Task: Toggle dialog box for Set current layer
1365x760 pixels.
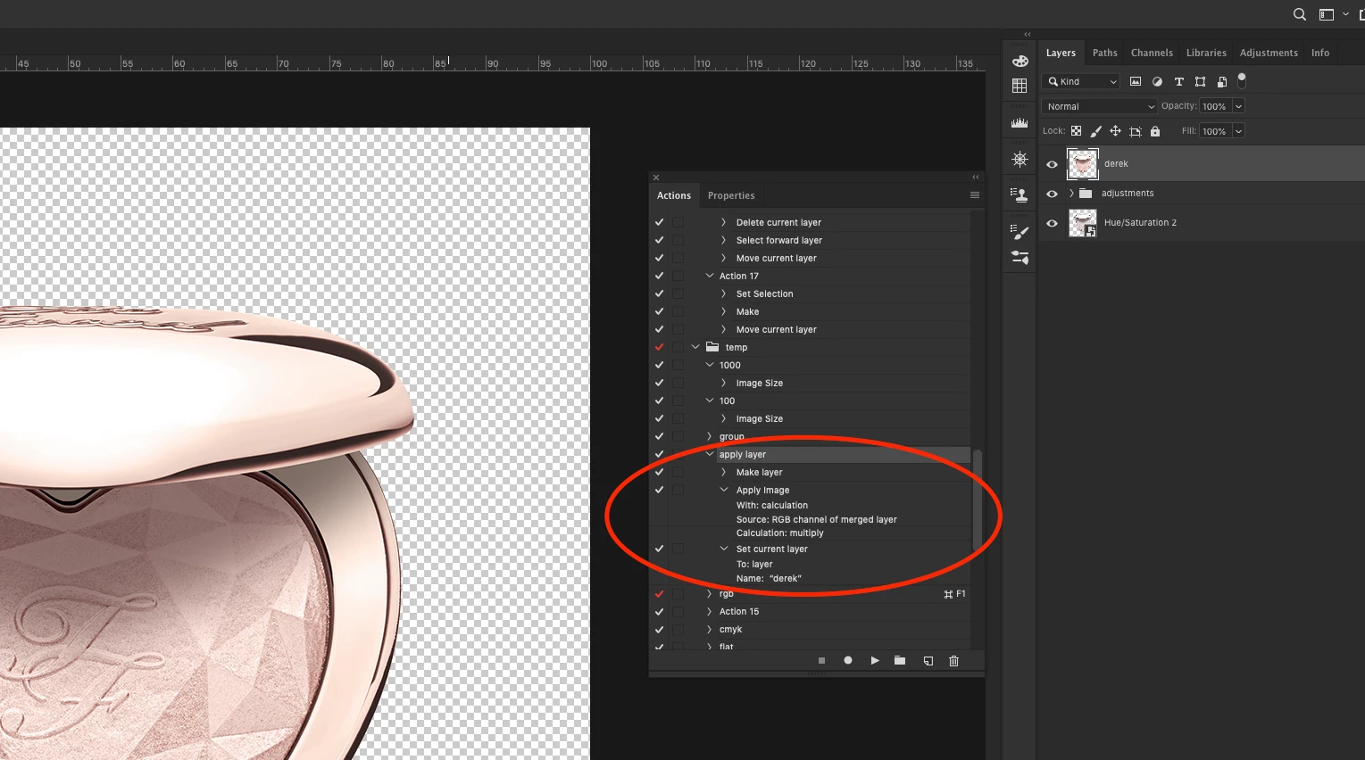Action: [x=678, y=549]
